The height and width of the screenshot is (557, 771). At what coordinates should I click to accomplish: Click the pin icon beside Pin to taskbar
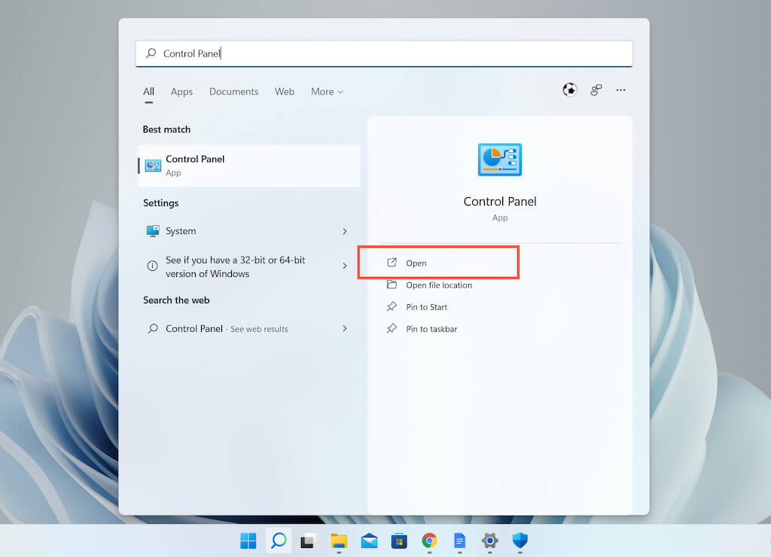click(x=392, y=328)
